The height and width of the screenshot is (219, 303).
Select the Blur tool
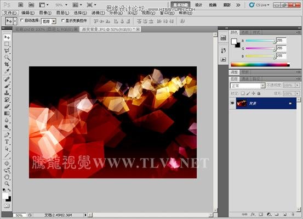click(x=7, y=120)
